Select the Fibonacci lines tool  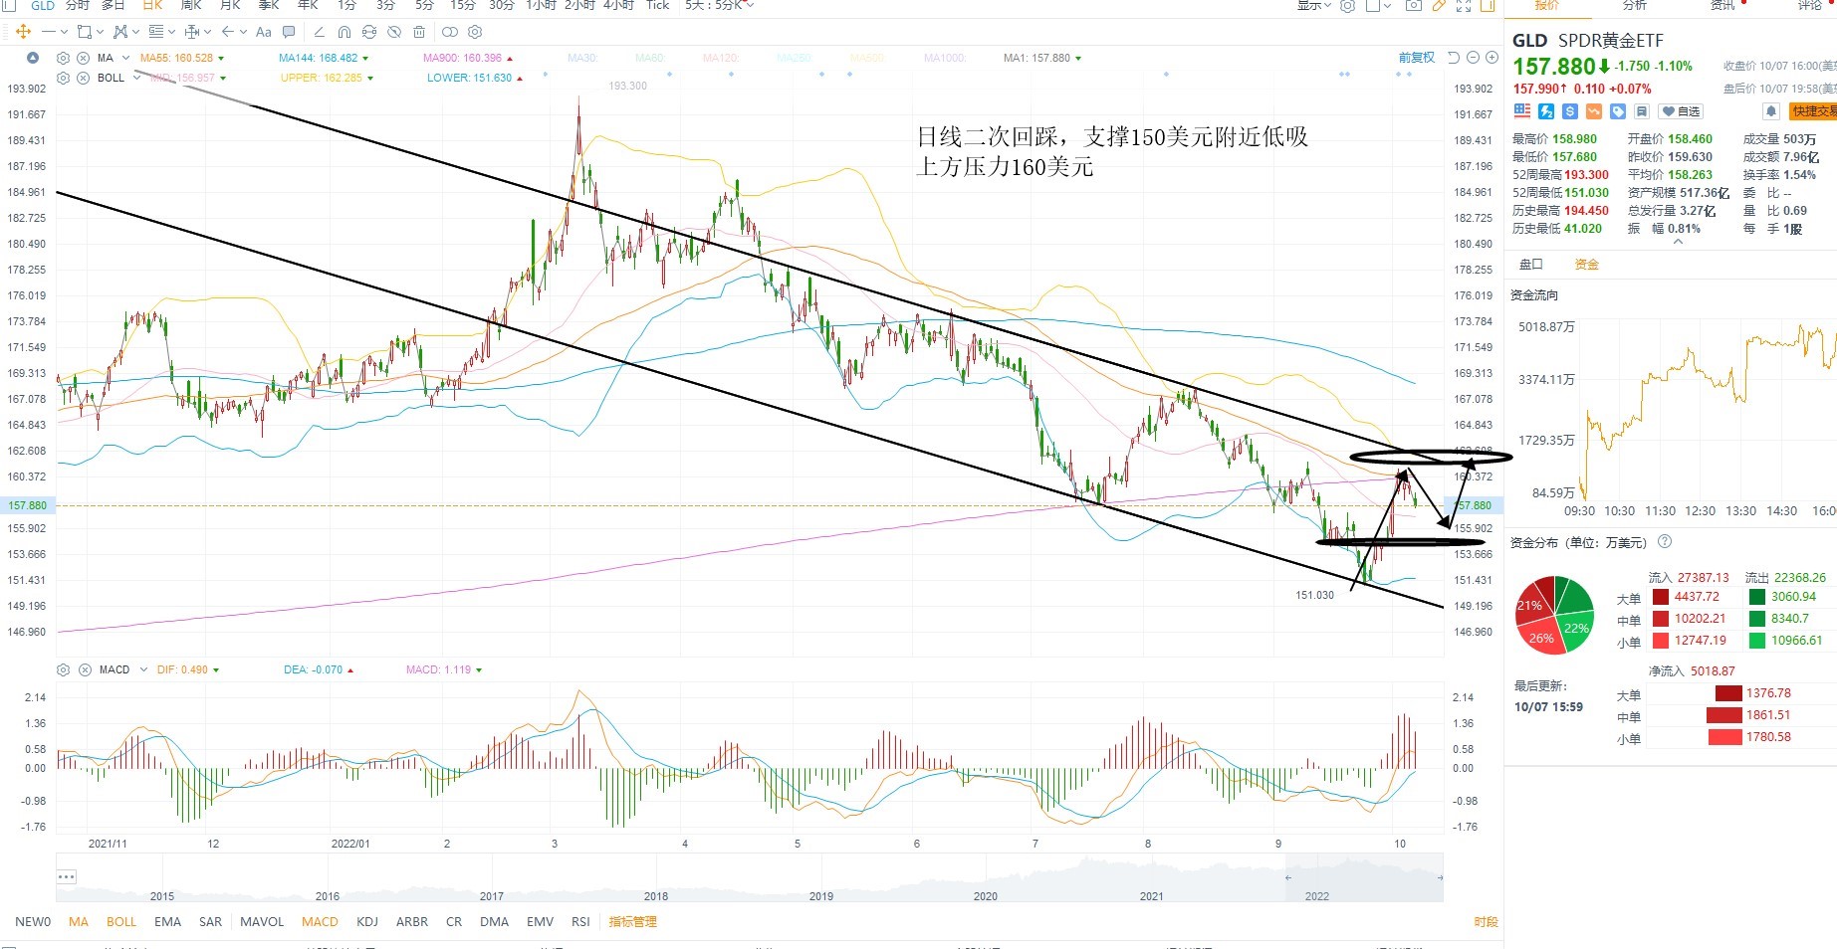point(156,32)
